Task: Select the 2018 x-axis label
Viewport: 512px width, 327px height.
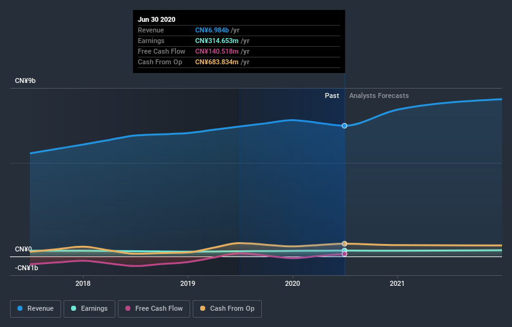Action: pyautogui.click(x=83, y=283)
